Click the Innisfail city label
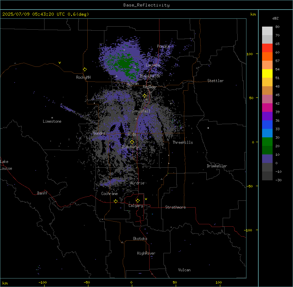 [x=141, y=111]
